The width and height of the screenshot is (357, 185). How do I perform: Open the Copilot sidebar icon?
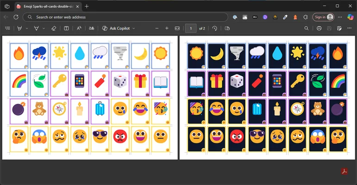click(351, 17)
